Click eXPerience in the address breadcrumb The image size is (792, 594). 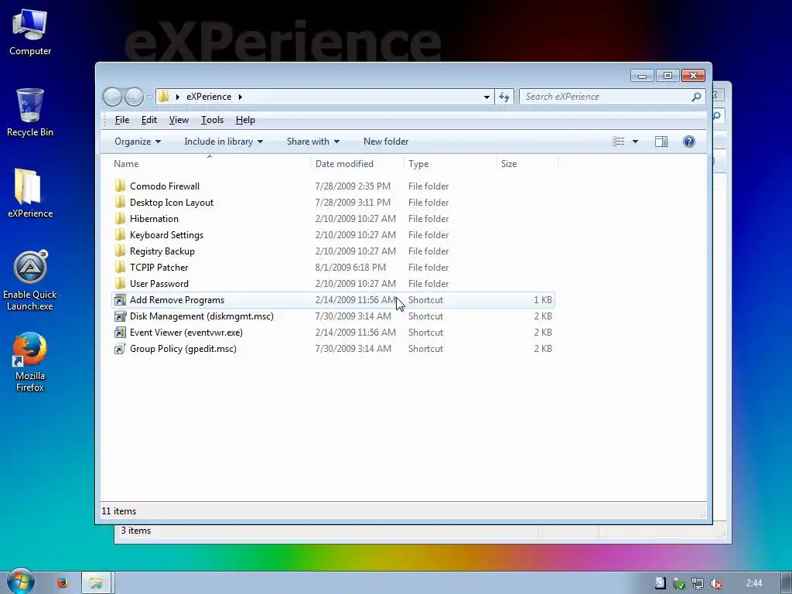pyautogui.click(x=209, y=97)
